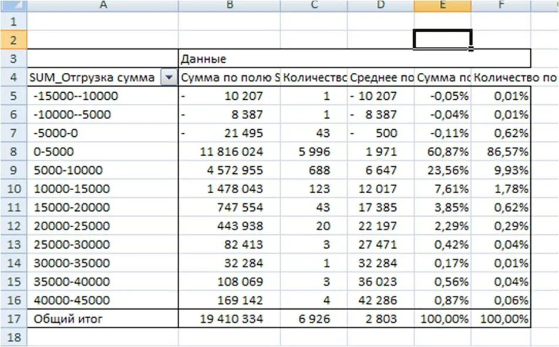The height and width of the screenshot is (347, 559).
Task: Click the '35000-40000' row label
Action: point(103,281)
